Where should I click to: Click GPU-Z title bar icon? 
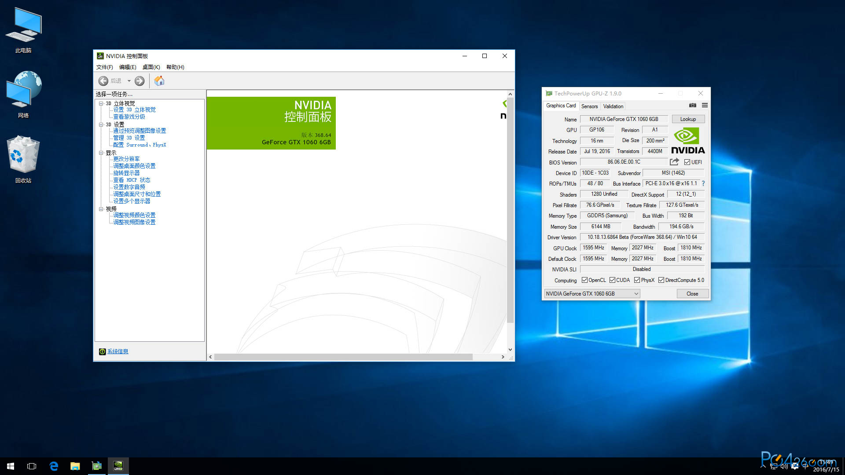coord(549,93)
